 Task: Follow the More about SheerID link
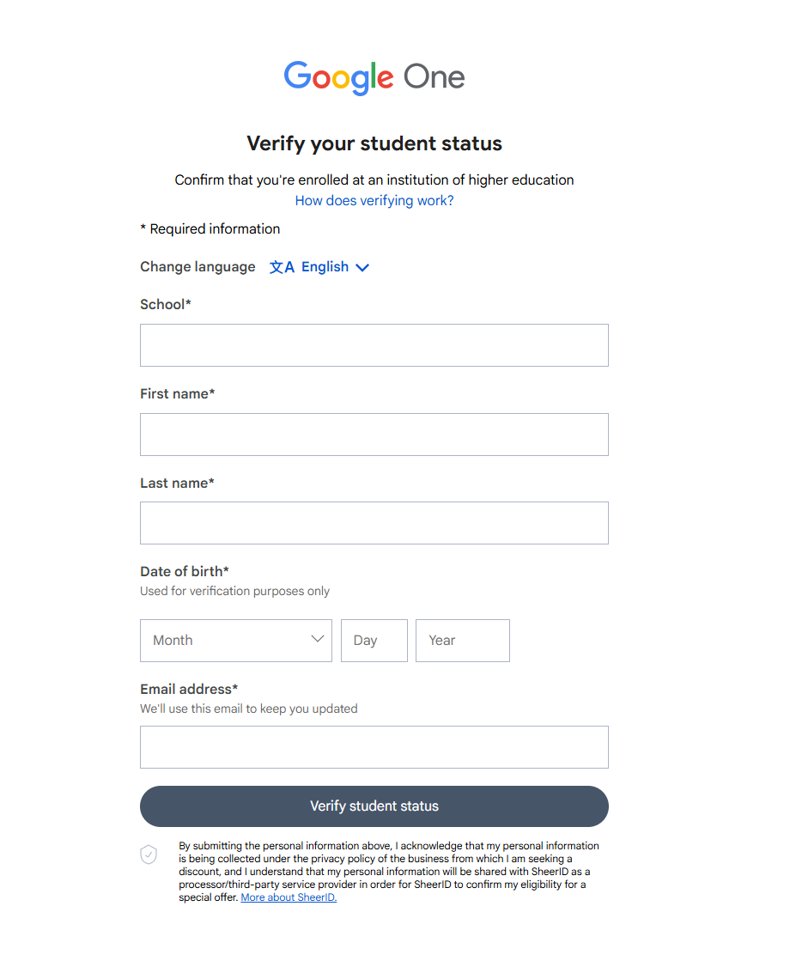point(289,897)
